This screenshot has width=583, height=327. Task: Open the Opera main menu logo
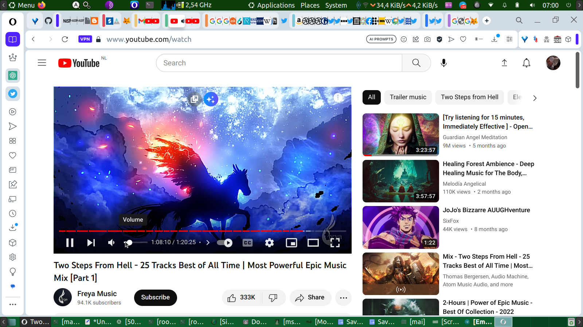13,22
